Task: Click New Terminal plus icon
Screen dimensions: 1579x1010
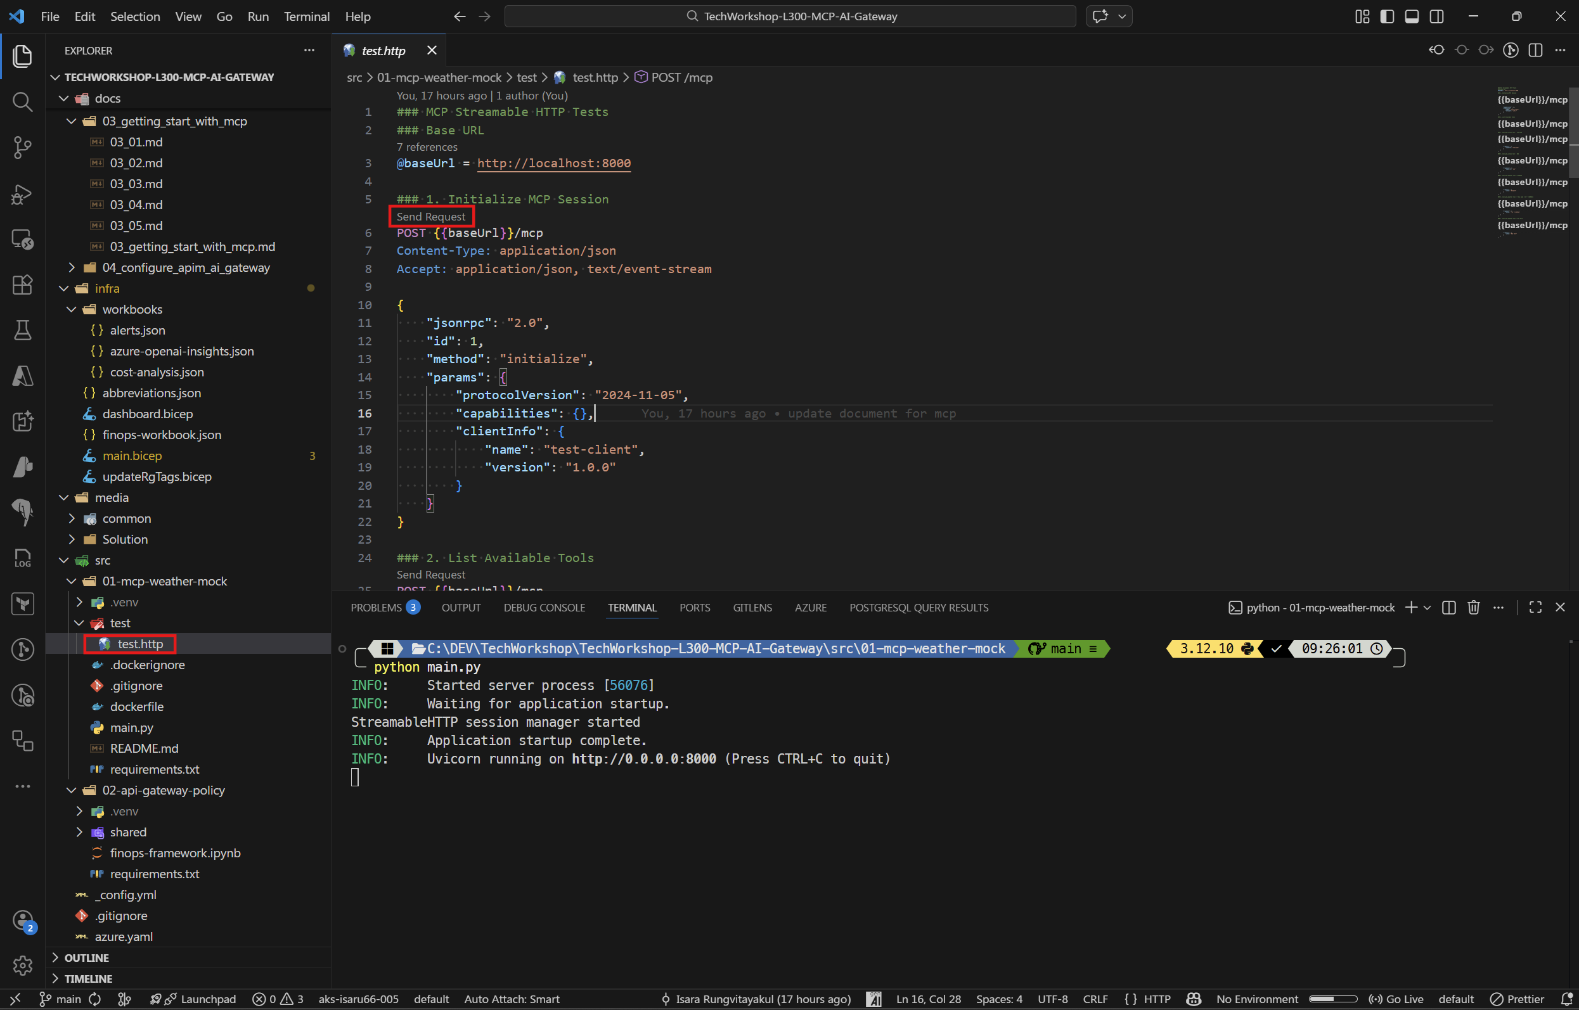Action: click(1410, 607)
